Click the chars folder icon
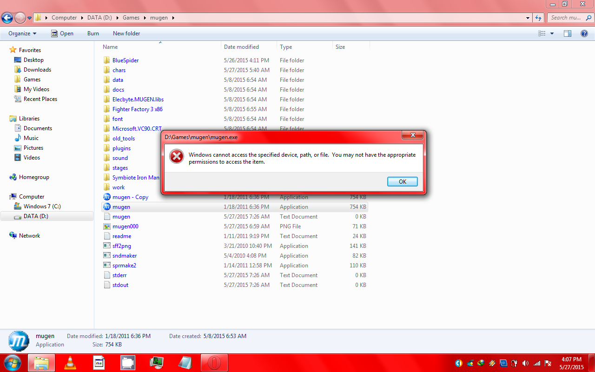The height and width of the screenshot is (372, 595). [107, 70]
